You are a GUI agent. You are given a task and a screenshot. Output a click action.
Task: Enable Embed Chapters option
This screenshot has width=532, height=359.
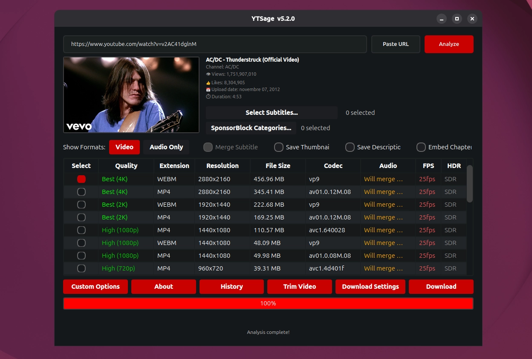pos(421,147)
